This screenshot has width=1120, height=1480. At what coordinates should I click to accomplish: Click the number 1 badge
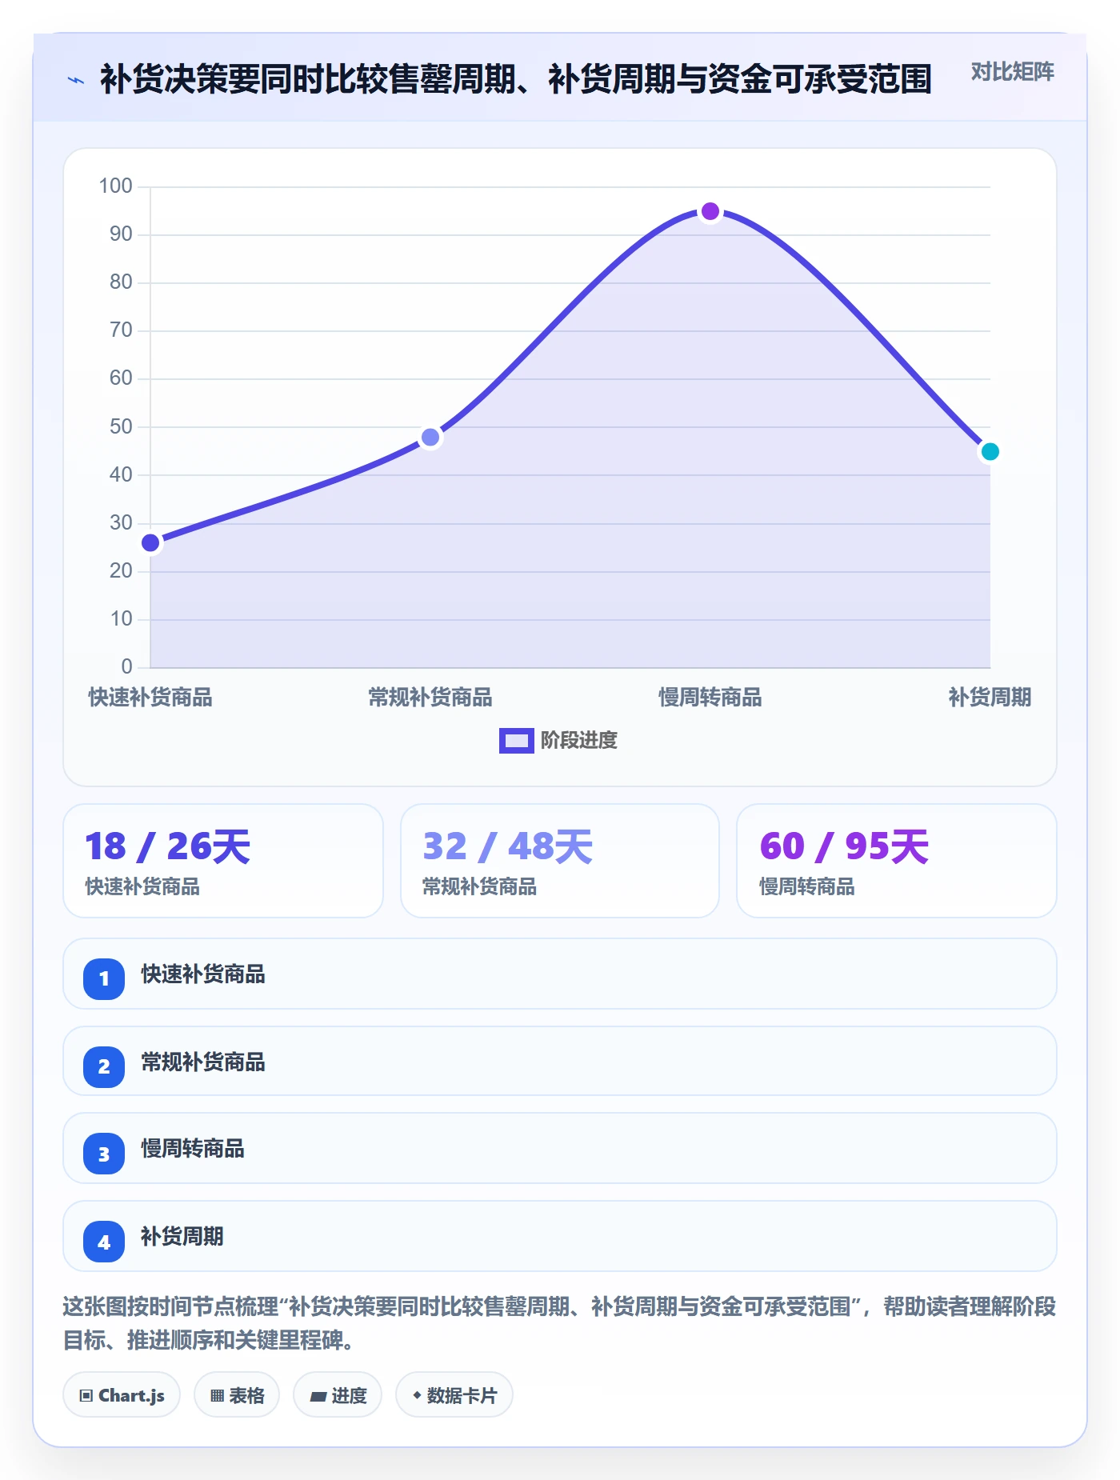pos(104,978)
